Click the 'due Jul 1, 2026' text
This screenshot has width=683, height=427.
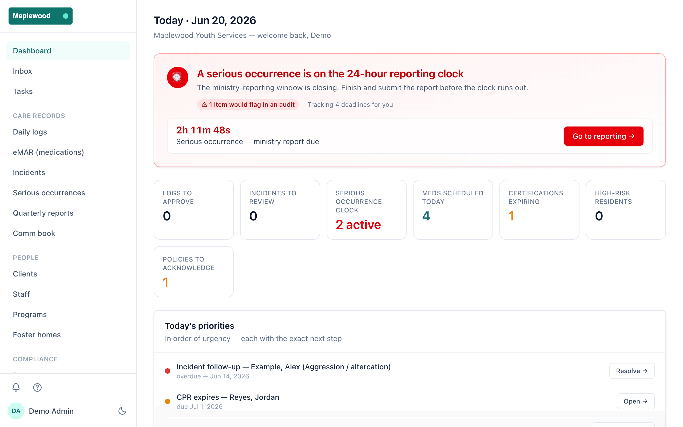pos(200,407)
